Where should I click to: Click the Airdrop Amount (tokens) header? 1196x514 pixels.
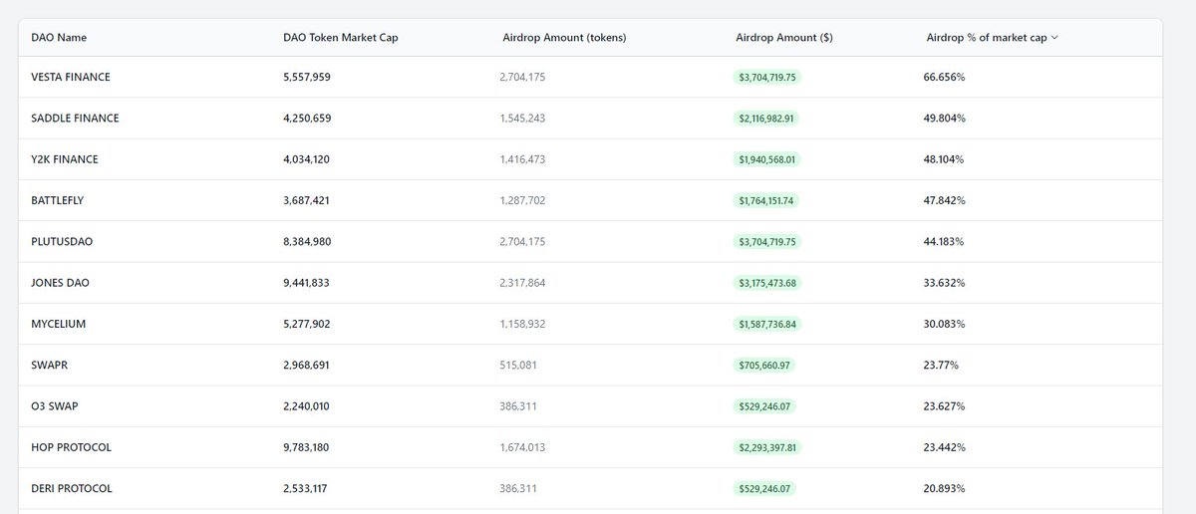[x=565, y=38]
